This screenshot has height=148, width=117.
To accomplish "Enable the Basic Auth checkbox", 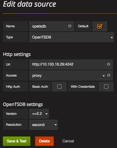I will click(59, 86).
